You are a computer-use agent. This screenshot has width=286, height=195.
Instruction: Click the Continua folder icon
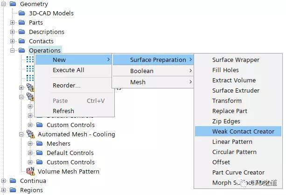(x=13, y=181)
